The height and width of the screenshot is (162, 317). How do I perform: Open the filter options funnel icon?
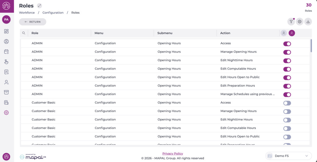coord(291,22)
